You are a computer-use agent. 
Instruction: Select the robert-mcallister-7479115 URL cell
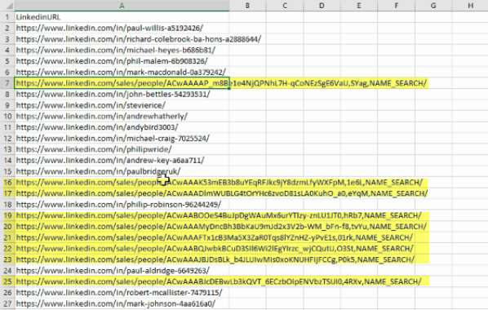122,293
